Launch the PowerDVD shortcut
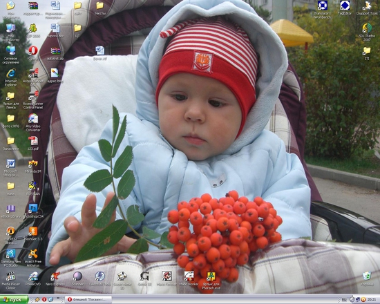 (x=33, y=276)
